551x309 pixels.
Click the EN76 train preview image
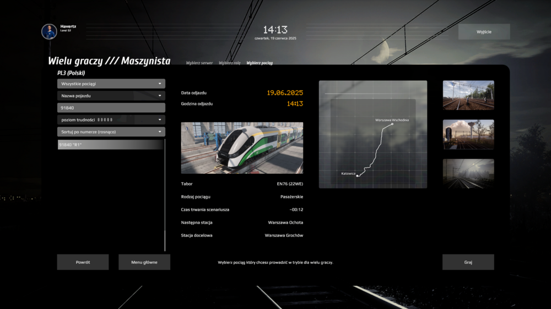click(x=242, y=148)
